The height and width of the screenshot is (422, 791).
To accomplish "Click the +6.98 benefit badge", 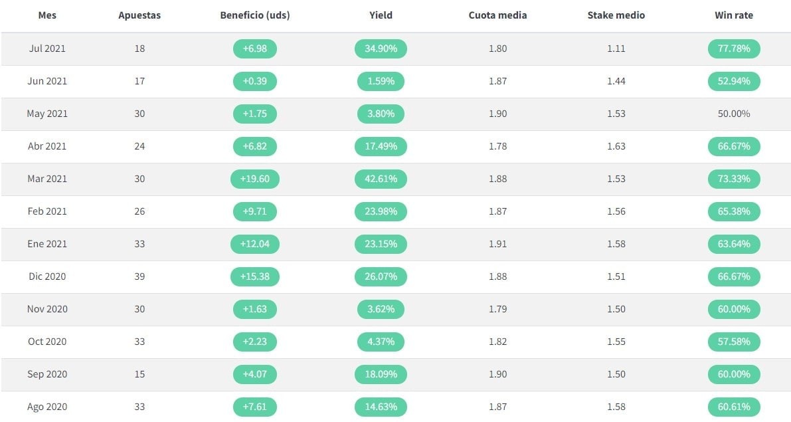I will 255,49.
